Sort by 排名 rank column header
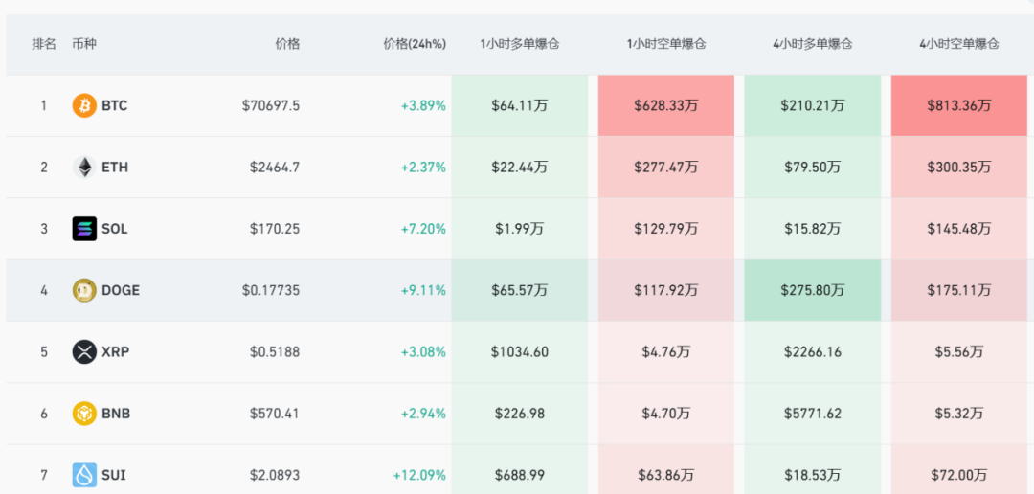The image size is (1034, 494). point(44,44)
